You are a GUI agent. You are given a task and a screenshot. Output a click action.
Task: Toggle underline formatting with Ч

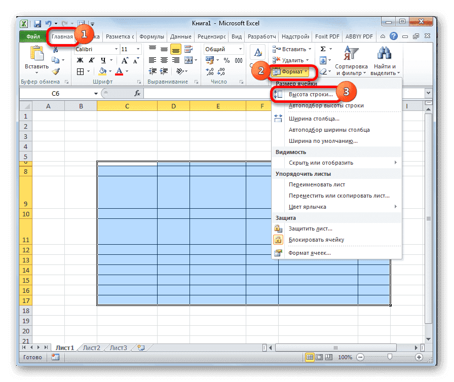pos(103,59)
